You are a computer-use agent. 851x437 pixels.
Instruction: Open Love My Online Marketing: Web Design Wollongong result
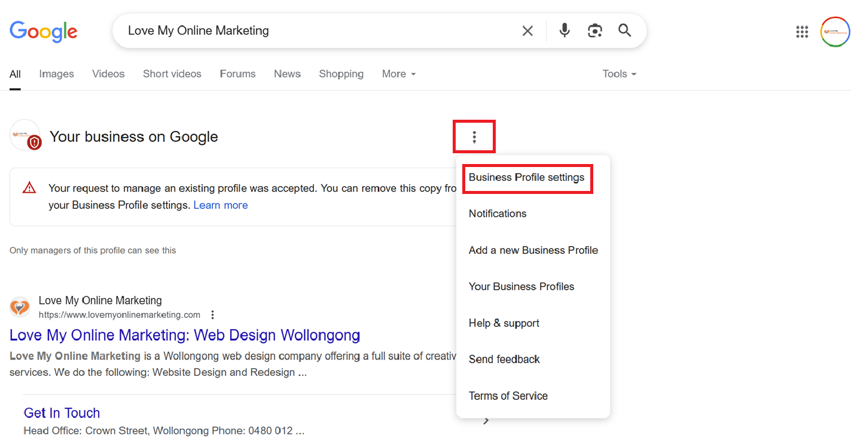(x=185, y=335)
